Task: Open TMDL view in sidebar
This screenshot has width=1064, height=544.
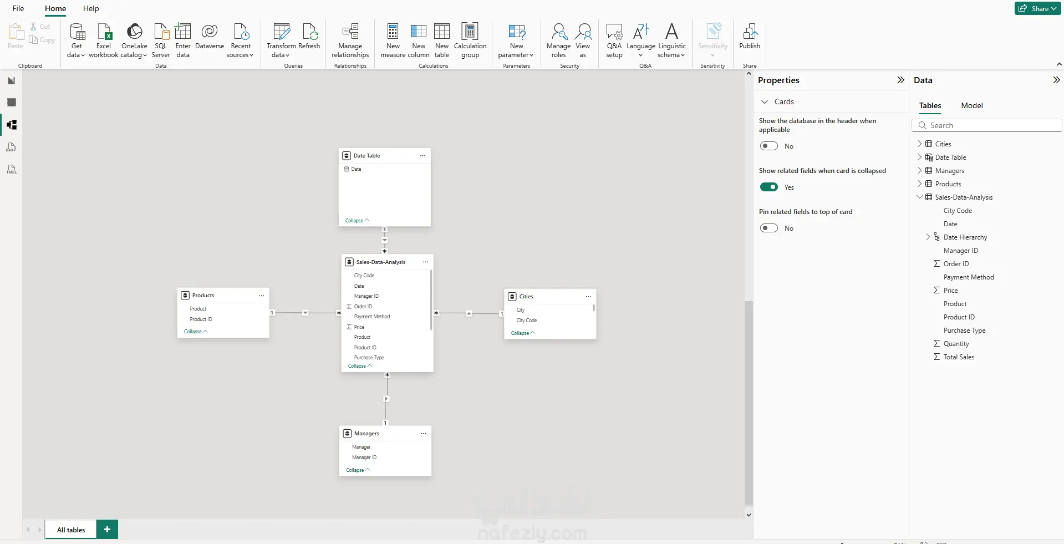Action: coord(12,169)
